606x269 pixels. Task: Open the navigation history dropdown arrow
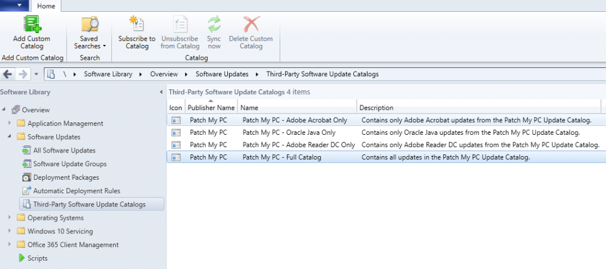coord(36,74)
